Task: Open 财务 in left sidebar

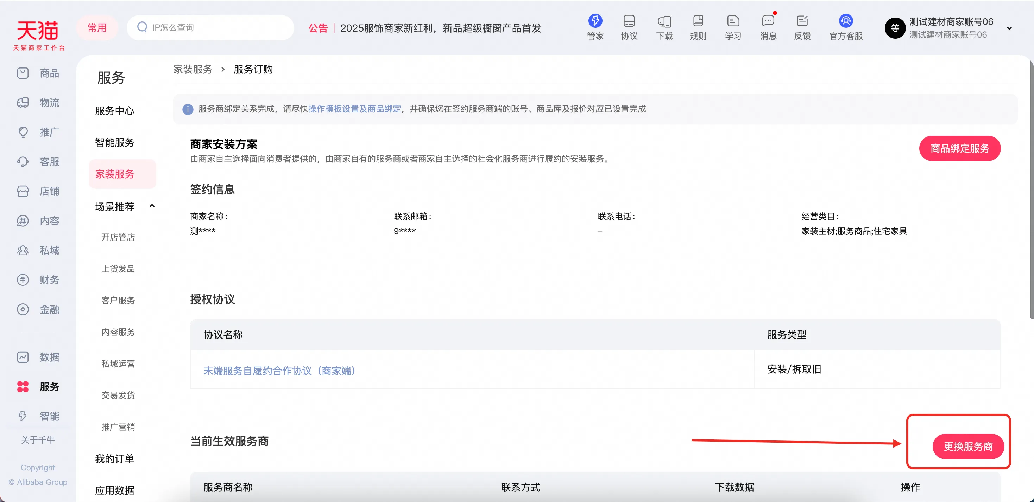Action: coord(38,279)
